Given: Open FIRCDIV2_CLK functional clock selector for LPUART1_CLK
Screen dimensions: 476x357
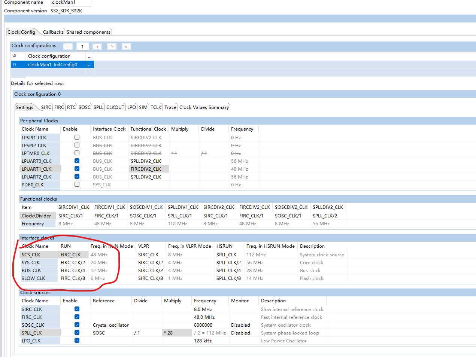Looking at the screenshot, I should coord(148,169).
